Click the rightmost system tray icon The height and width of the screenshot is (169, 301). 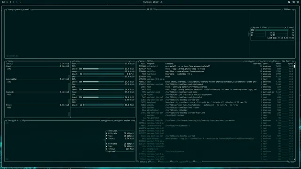coord(298,2)
